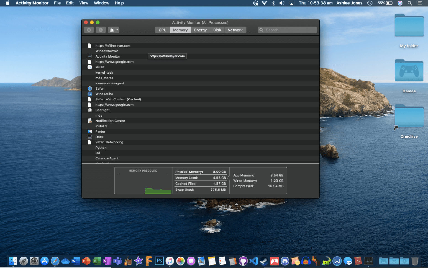This screenshot has height=268, width=428.
Task: Inspect process details via the info icon
Action: [101, 30]
